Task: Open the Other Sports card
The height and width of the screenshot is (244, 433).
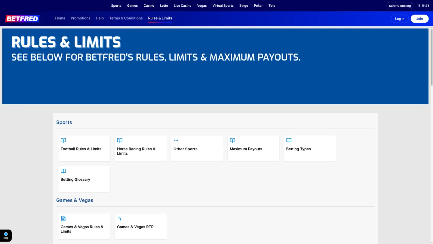Action: click(x=197, y=149)
